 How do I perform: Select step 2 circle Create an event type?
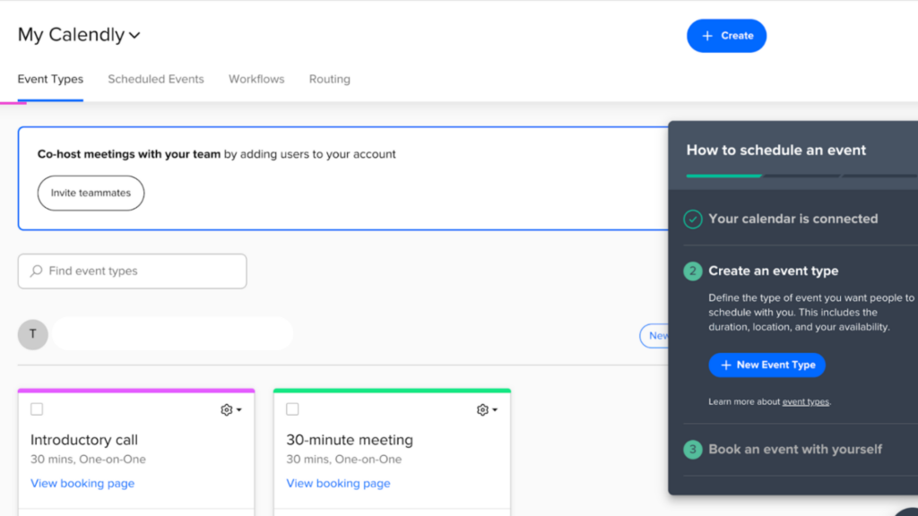691,271
